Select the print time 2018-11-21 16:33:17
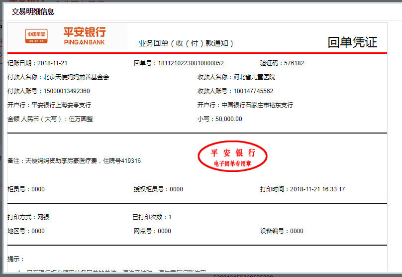Screen dimensions: 402x277 click(317, 189)
